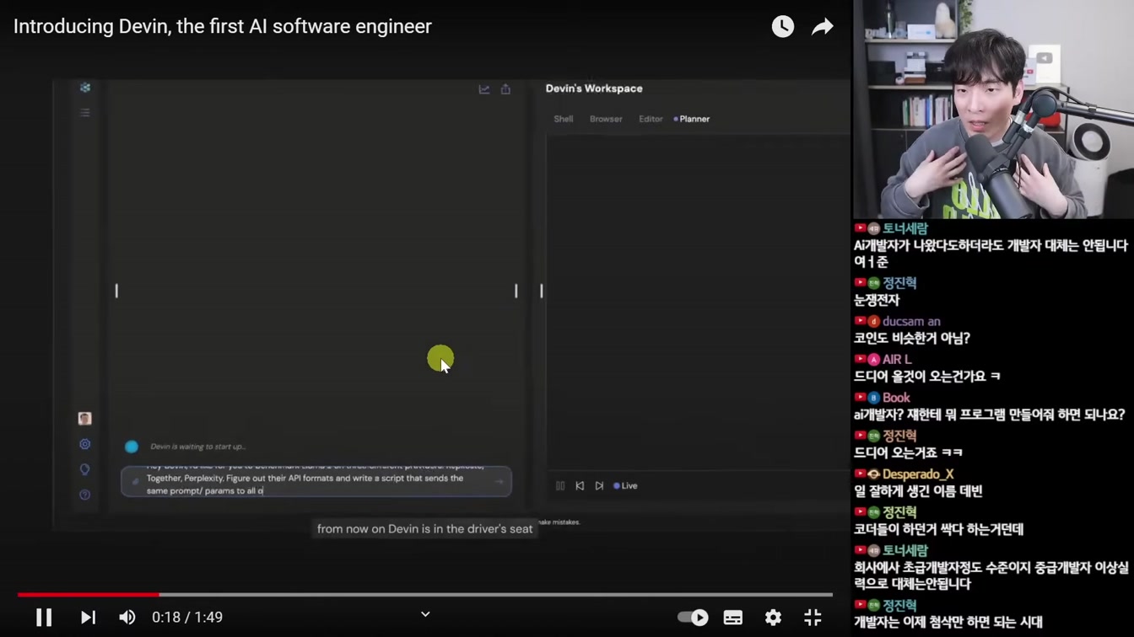Open the Share arrow icon
The width and height of the screenshot is (1134, 637).
(x=823, y=27)
